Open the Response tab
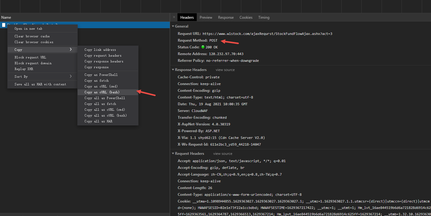 tap(225, 18)
